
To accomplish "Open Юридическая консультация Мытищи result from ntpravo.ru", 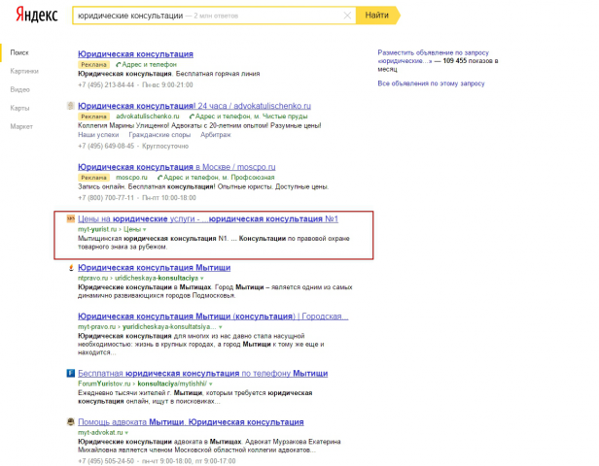I will coord(154,268).
